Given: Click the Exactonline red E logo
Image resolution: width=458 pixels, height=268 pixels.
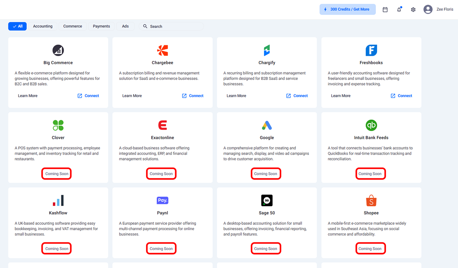Looking at the screenshot, I should [x=163, y=125].
